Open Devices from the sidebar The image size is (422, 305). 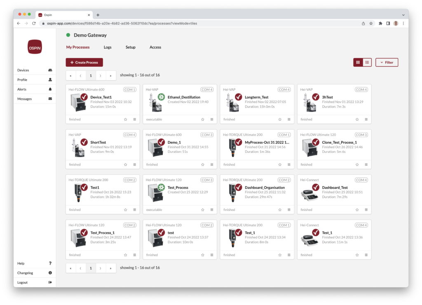coord(35,70)
